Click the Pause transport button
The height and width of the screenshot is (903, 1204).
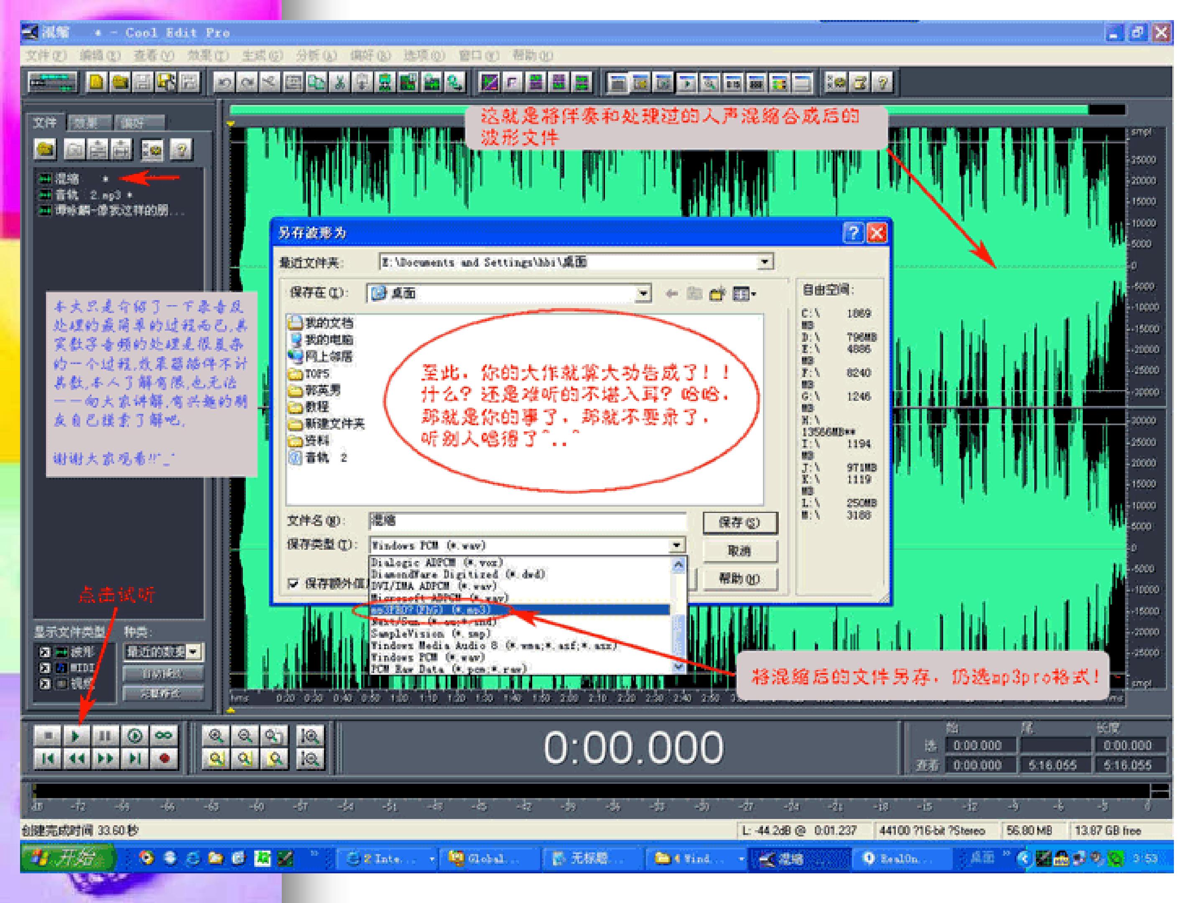coord(105,736)
